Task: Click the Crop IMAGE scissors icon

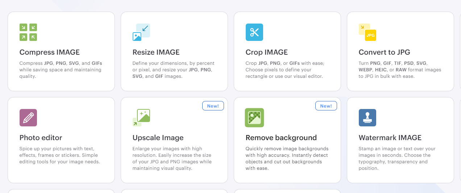Action: click(254, 32)
